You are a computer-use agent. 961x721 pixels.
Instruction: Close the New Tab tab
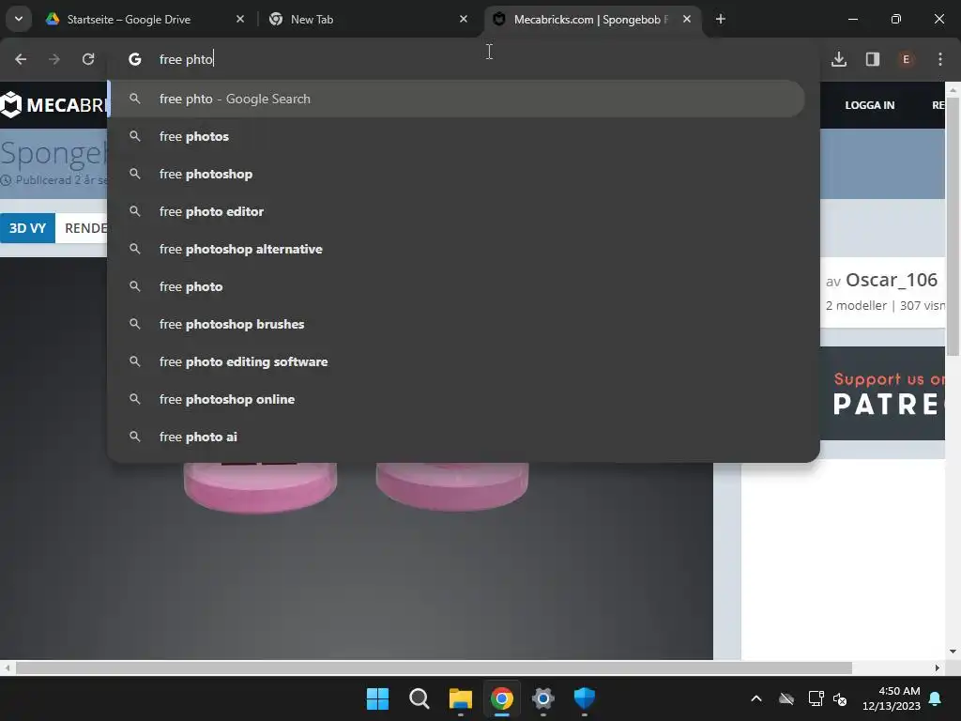coord(464,19)
